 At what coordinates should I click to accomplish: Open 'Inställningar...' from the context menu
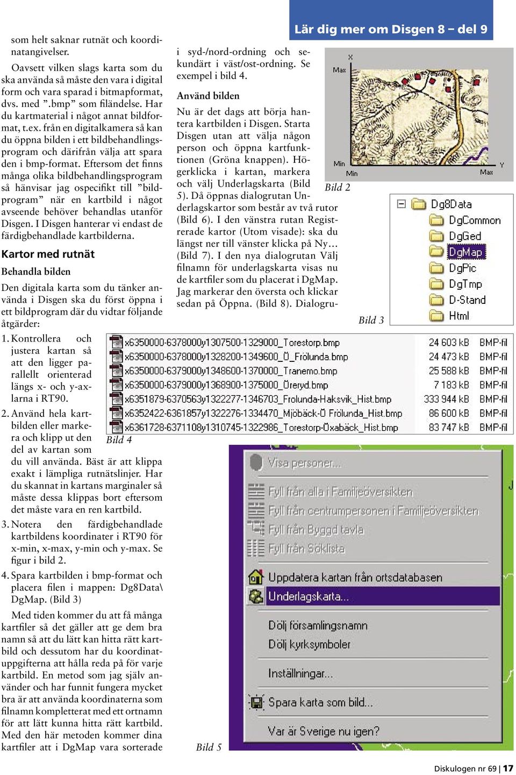click(x=300, y=673)
